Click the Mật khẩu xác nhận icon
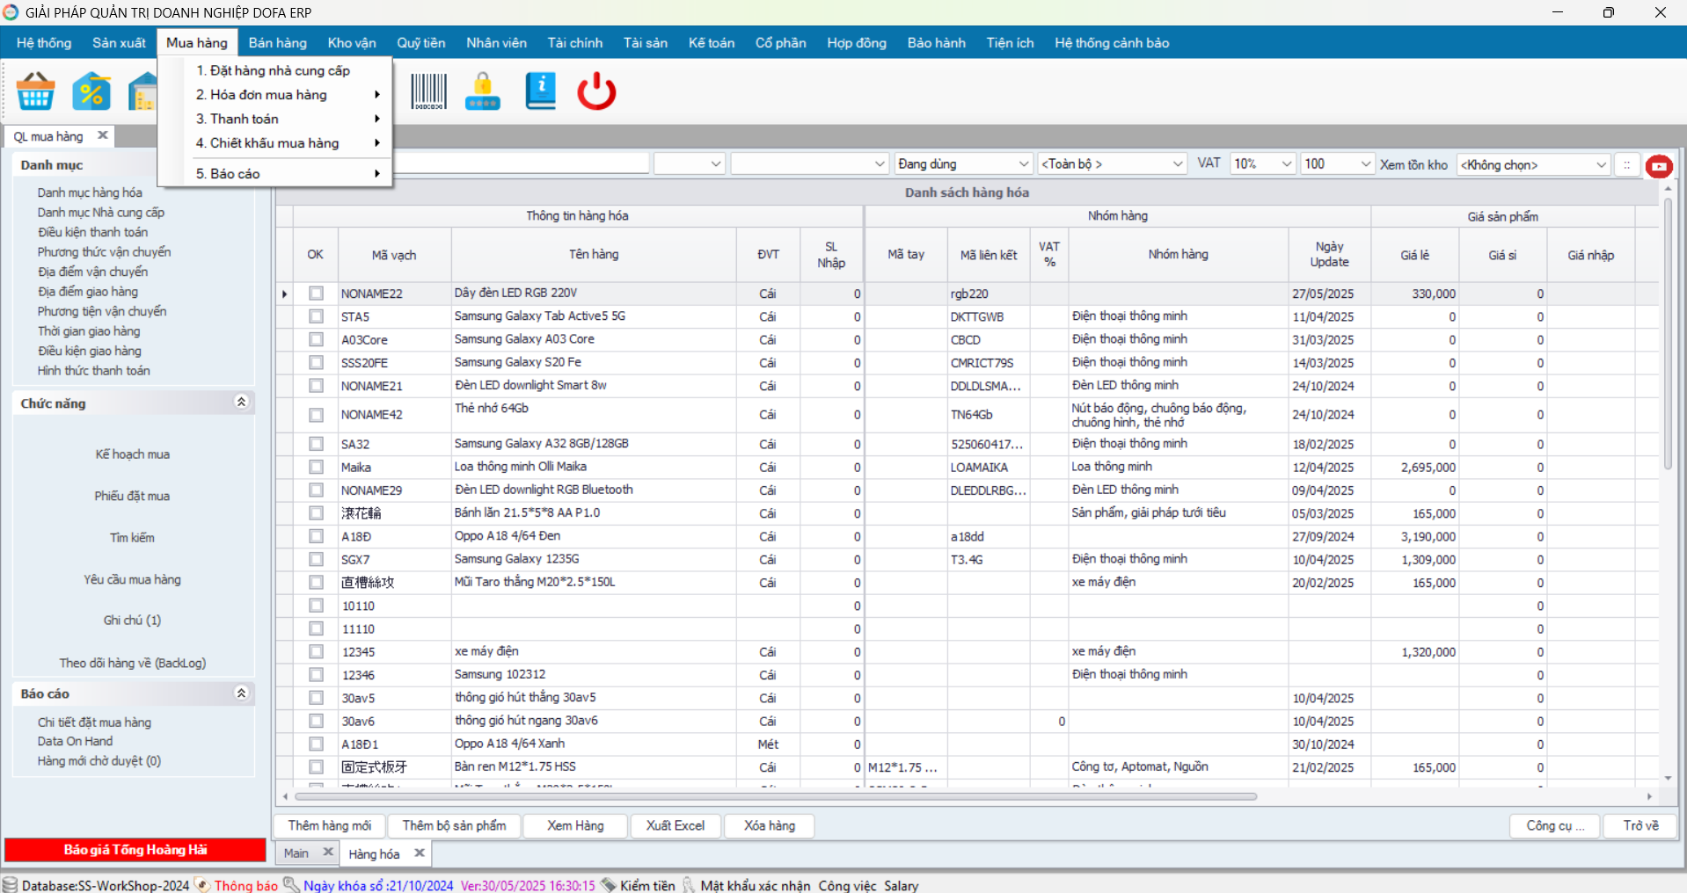 coord(689,884)
